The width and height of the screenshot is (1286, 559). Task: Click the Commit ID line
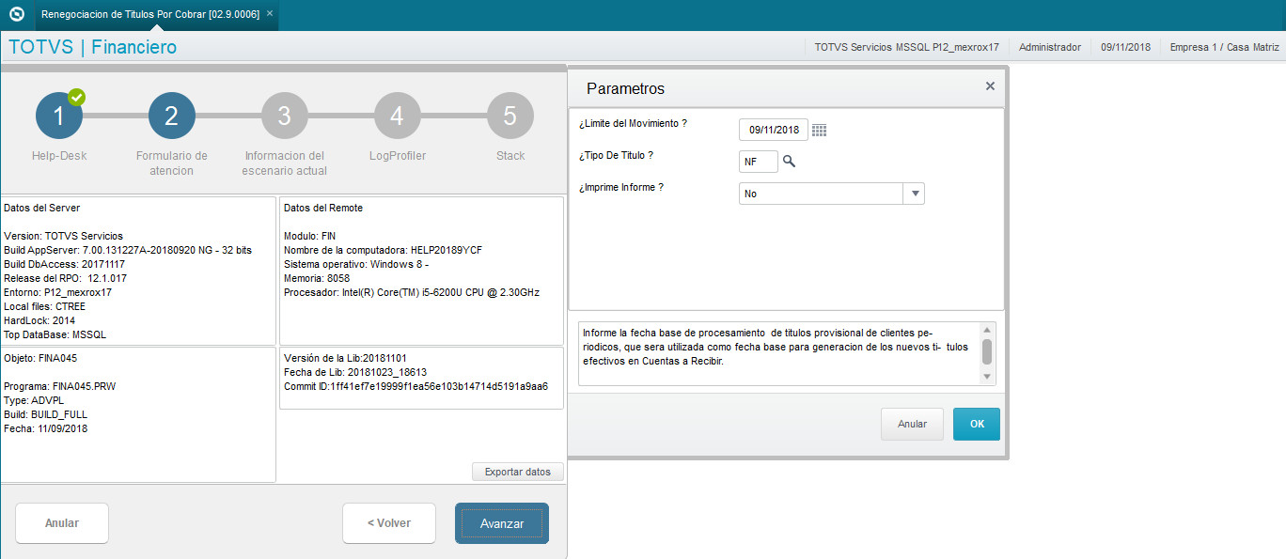416,386
